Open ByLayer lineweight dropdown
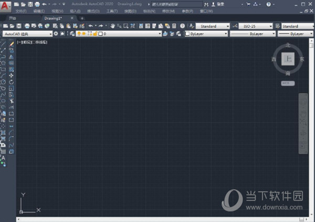Viewport: 315px width, 222px height. tap(296, 34)
